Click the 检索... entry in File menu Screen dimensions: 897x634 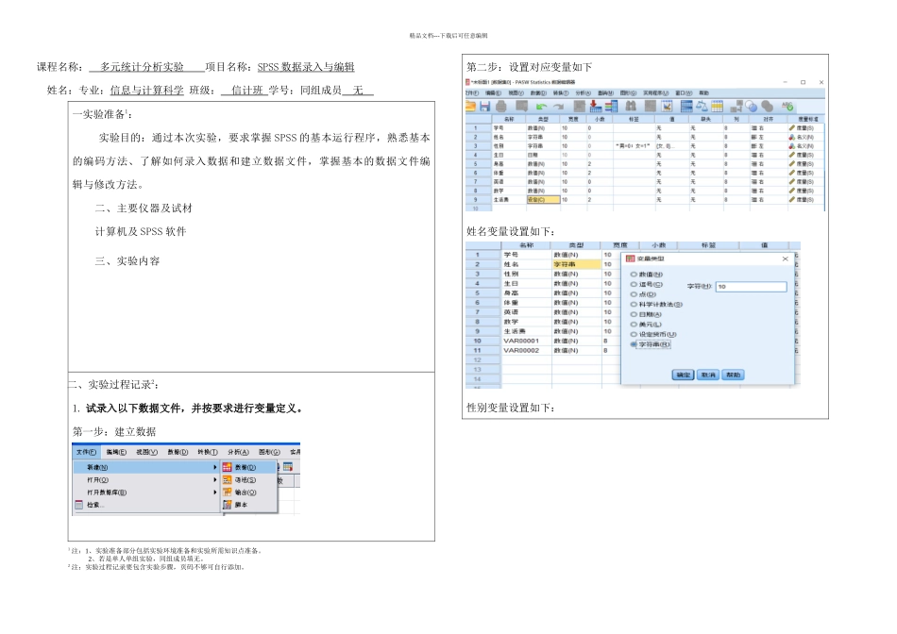pyautogui.click(x=95, y=505)
